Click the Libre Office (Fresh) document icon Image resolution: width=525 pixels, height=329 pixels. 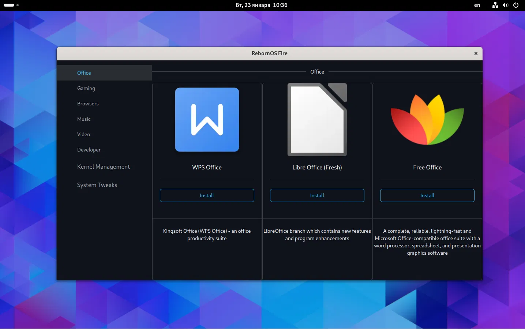[317, 120]
